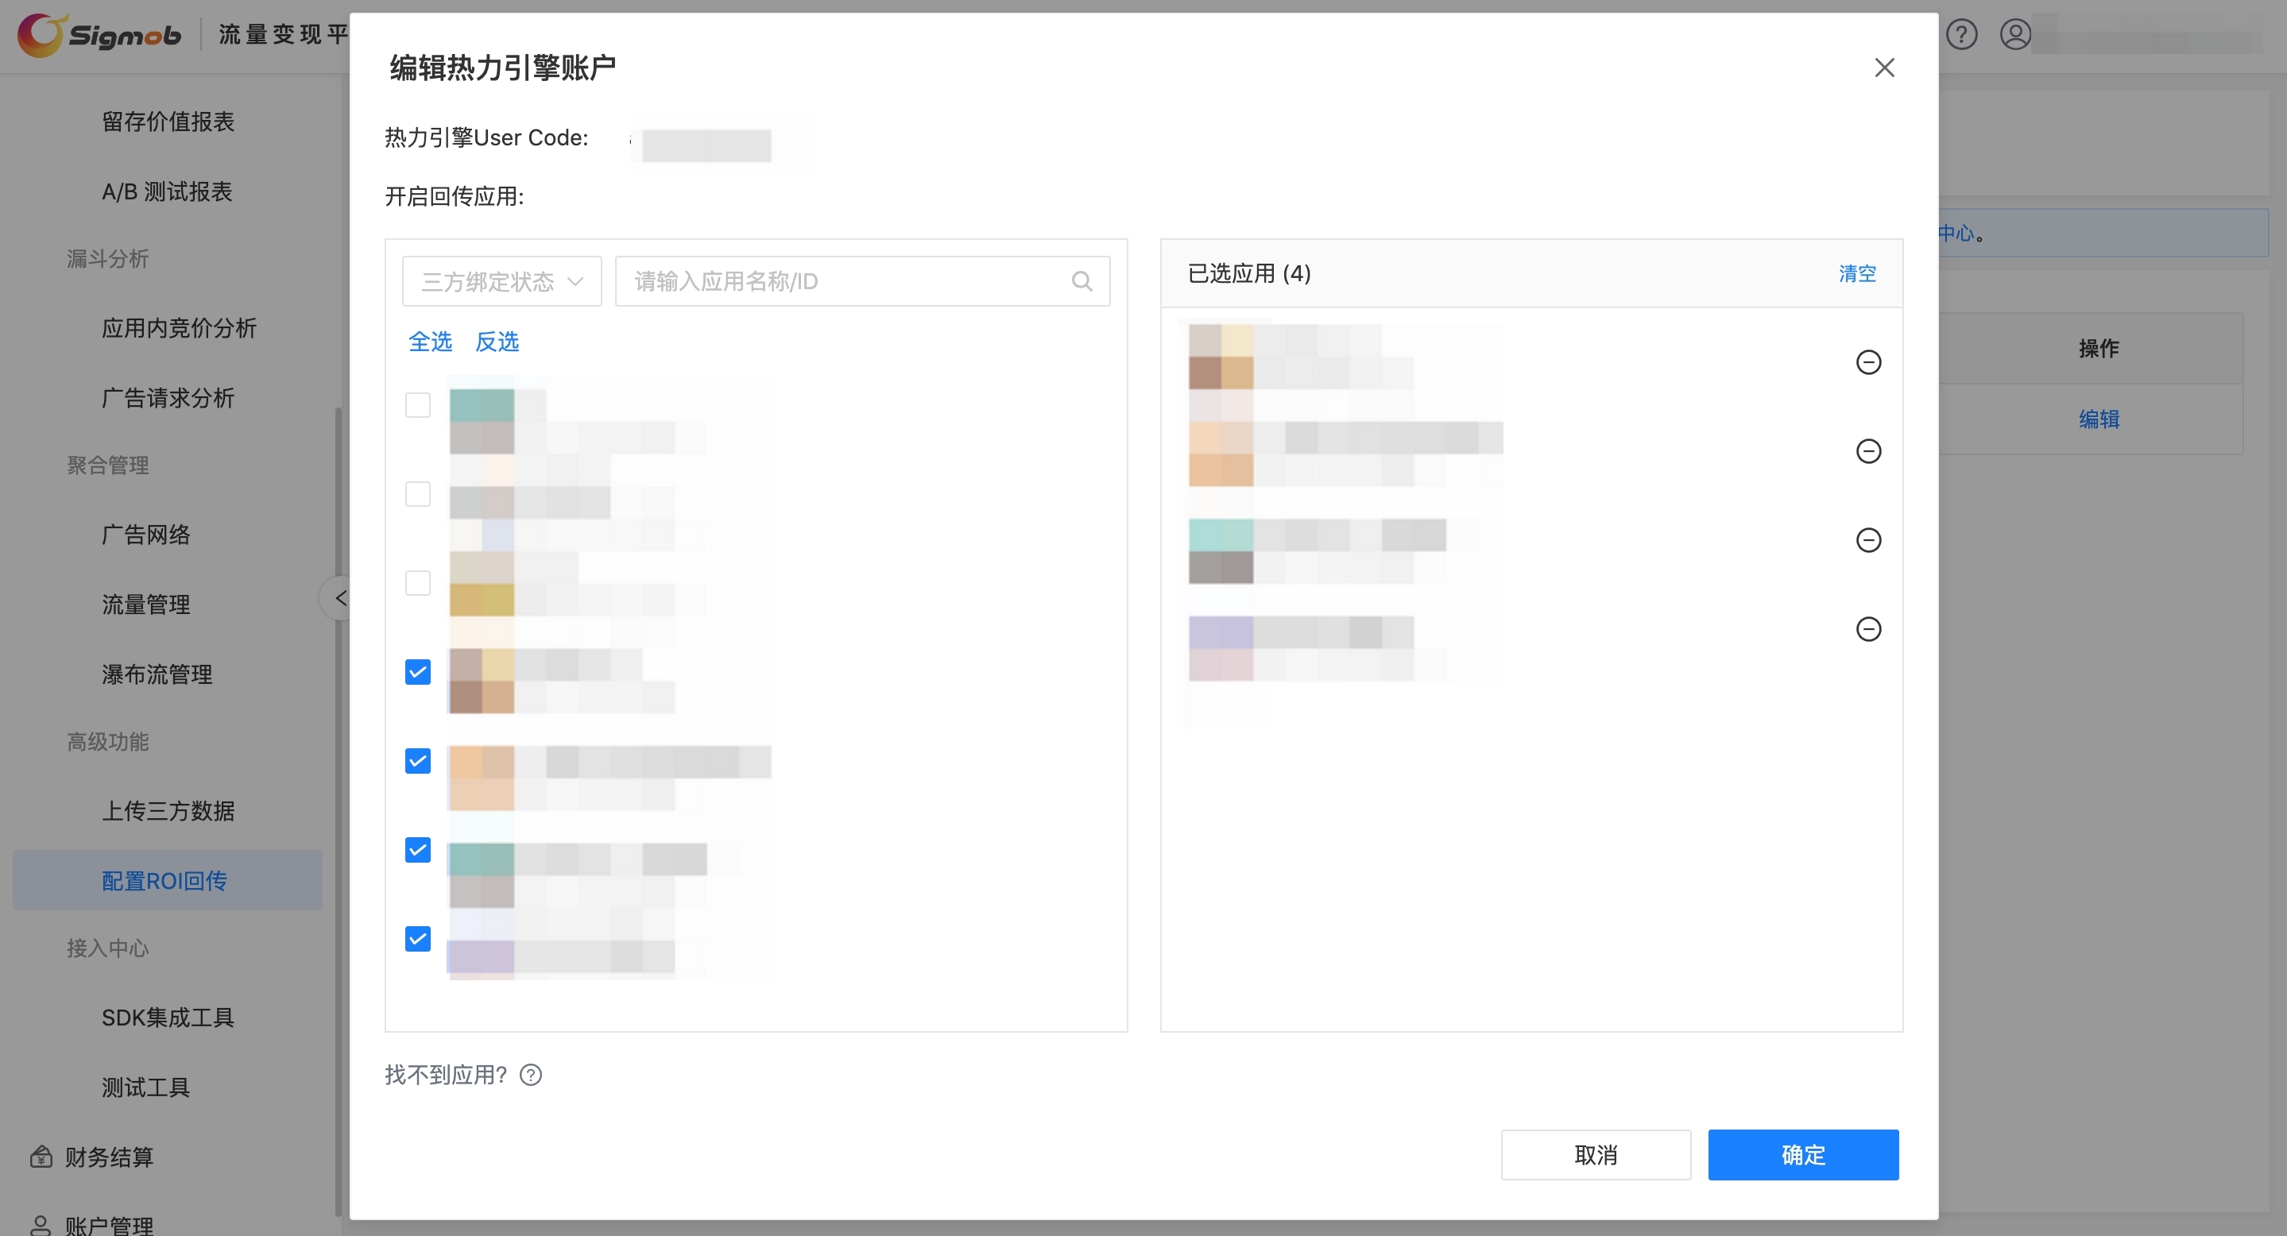Click the 账户管理 person icon in sidebar
This screenshot has width=2287, height=1236.
(40, 1226)
